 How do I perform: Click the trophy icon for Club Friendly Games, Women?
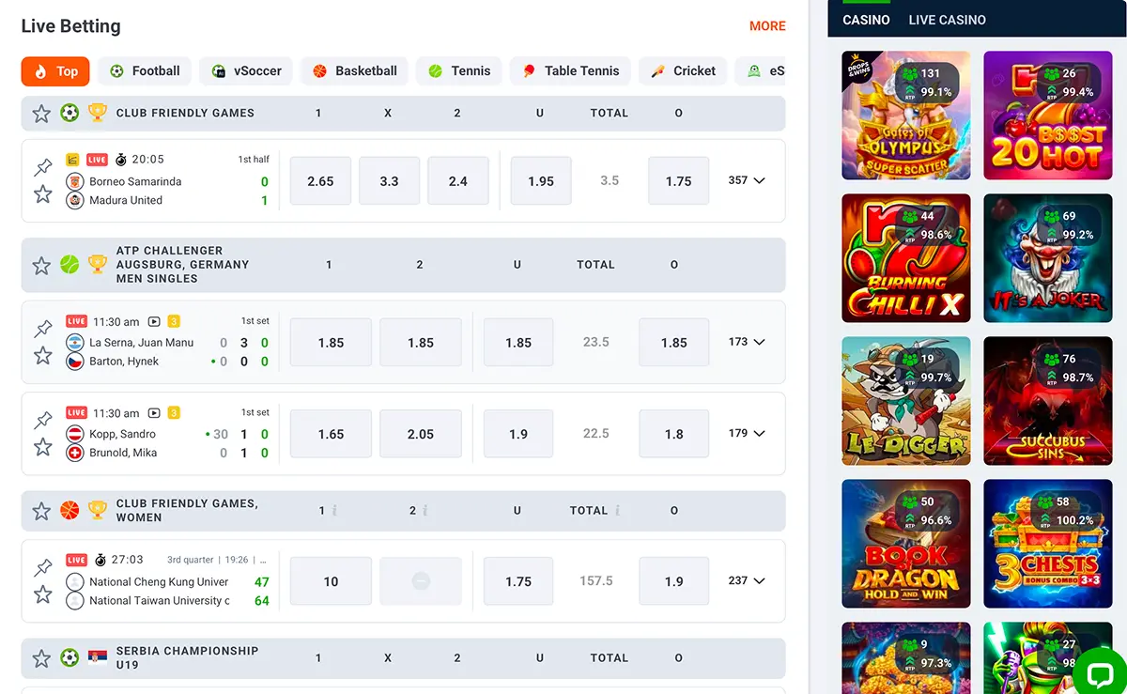point(98,510)
